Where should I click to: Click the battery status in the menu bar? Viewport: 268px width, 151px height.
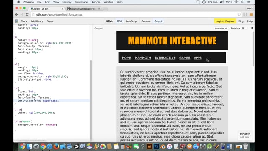point(213,2)
